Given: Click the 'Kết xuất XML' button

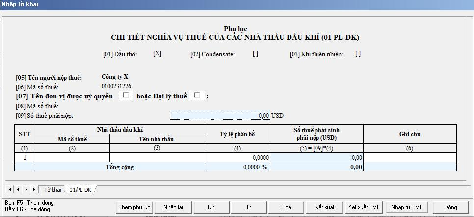Looking at the screenshot, I should tap(364, 207).
